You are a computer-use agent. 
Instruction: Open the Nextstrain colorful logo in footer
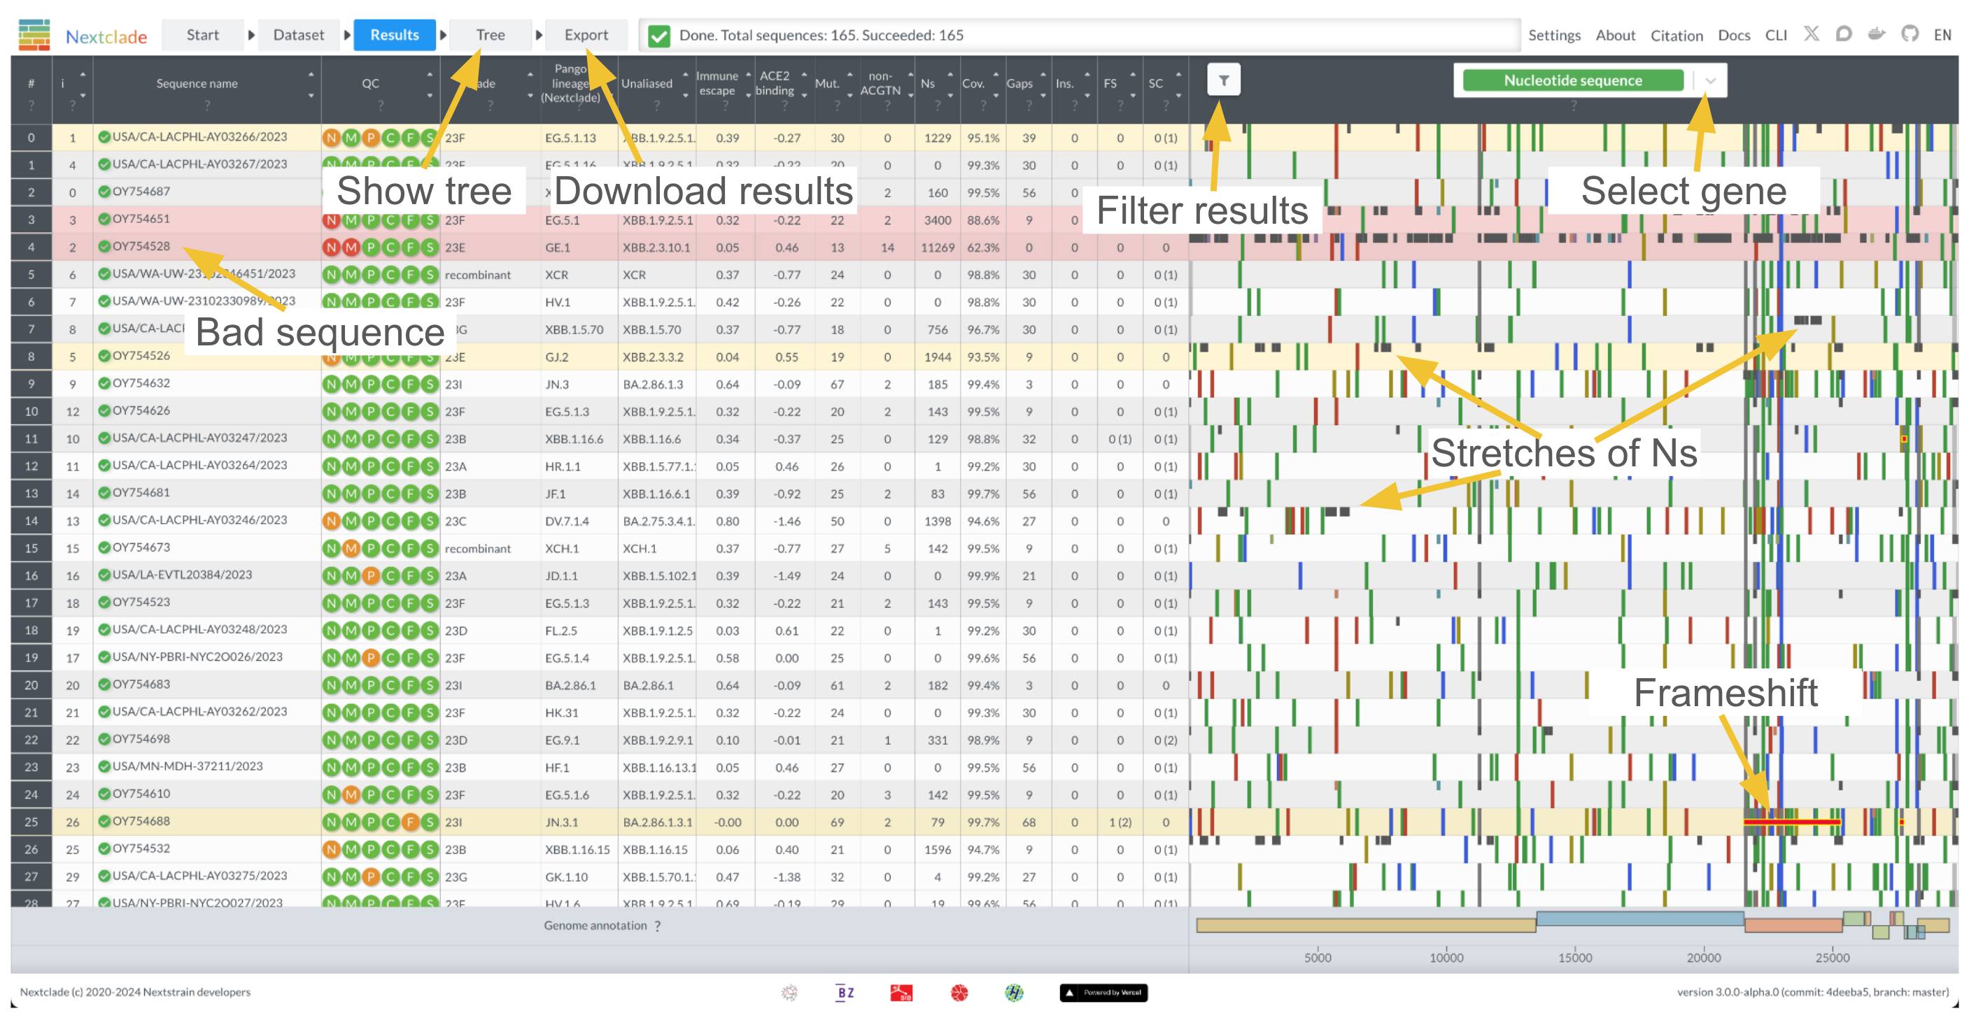[1015, 992]
